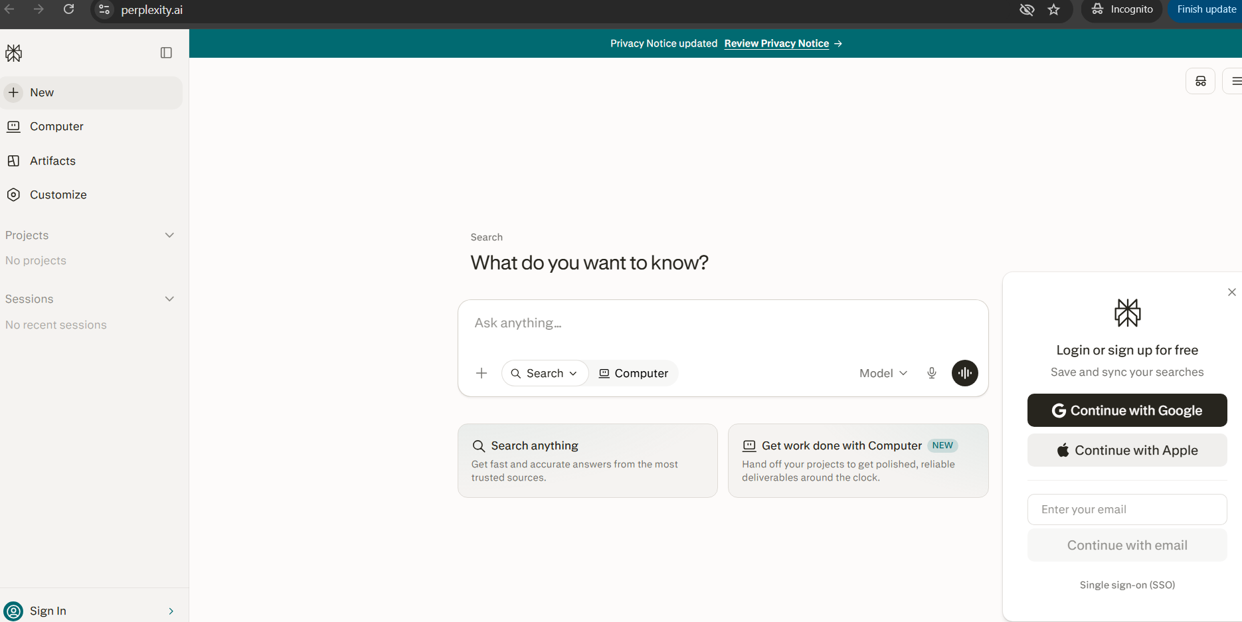1242x622 pixels.
Task: Click the microphone dictation icon
Action: pyautogui.click(x=932, y=373)
